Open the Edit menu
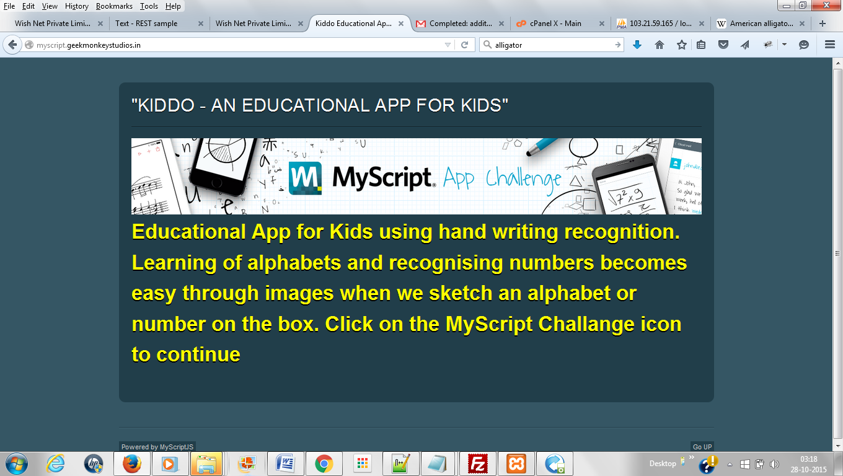 coord(29,6)
